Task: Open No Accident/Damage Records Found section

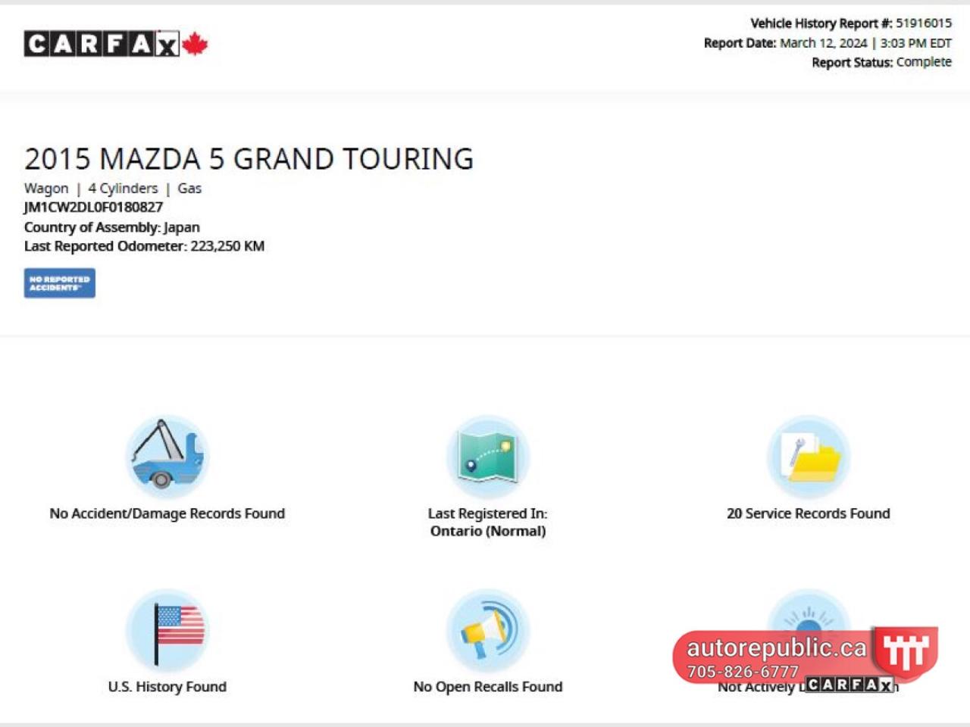Action: click(x=167, y=513)
